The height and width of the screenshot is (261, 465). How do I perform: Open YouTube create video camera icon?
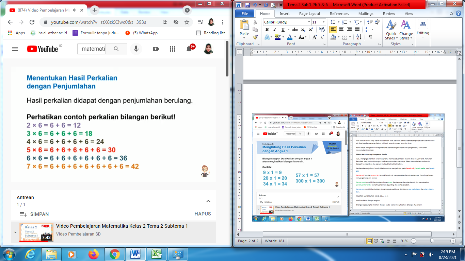(x=156, y=49)
